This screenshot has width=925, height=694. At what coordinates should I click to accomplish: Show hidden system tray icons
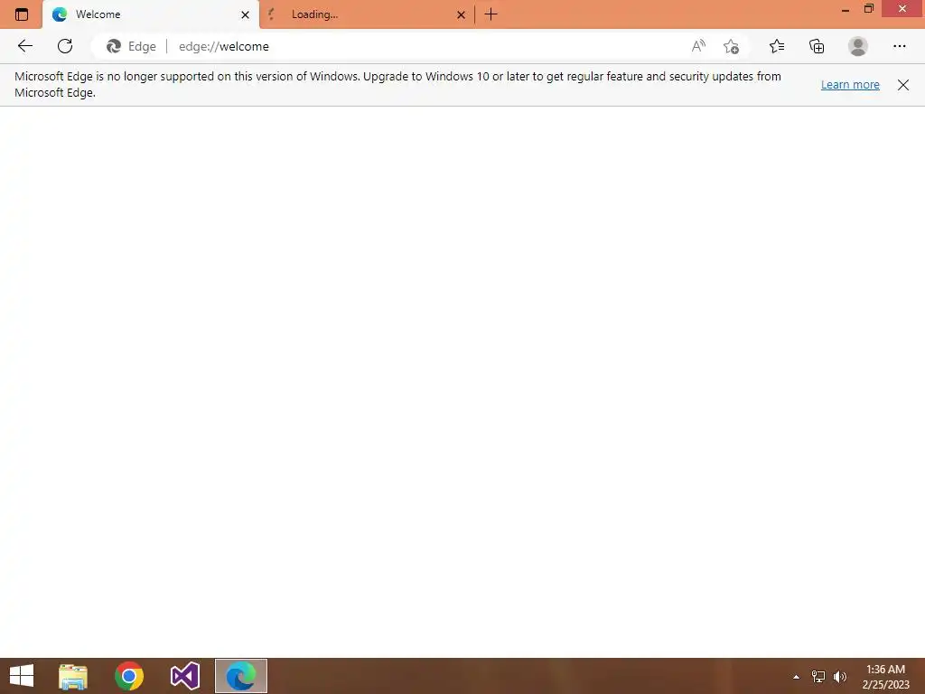pos(797,677)
